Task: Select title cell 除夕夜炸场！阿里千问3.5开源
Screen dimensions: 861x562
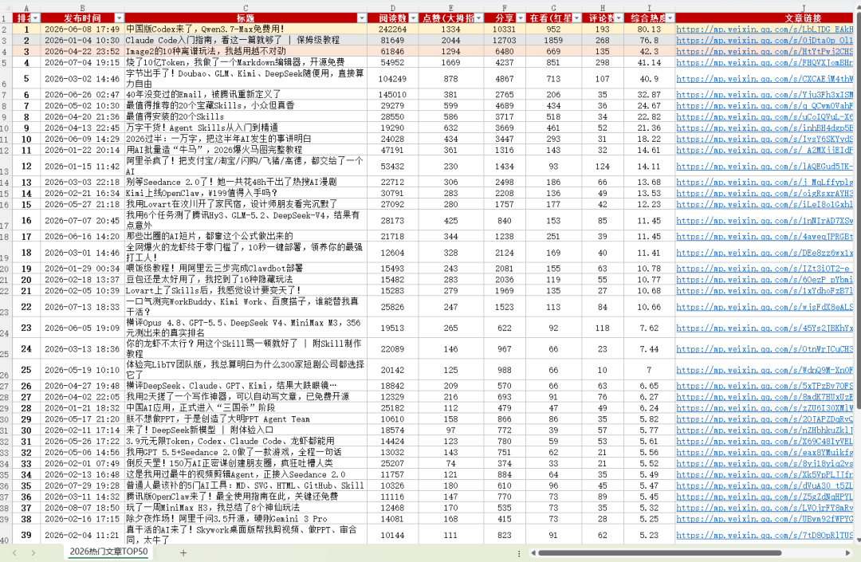Action: click(246, 519)
